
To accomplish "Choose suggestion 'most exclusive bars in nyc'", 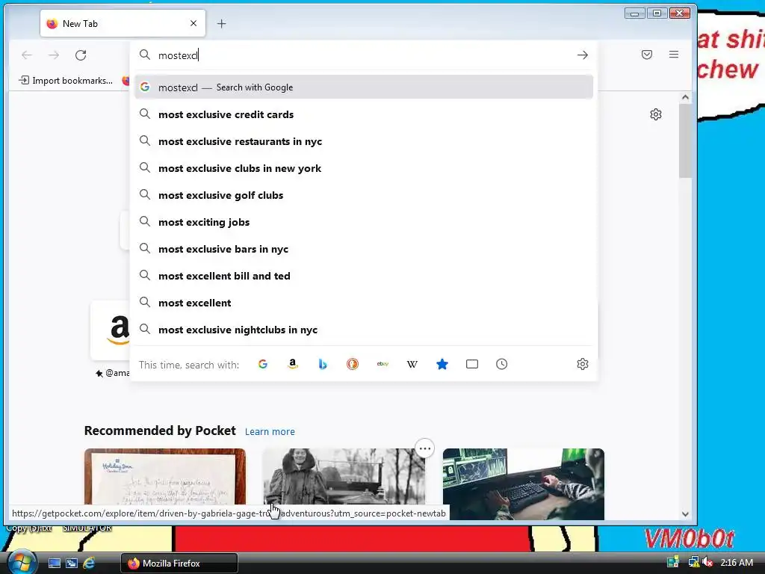I will (x=364, y=248).
